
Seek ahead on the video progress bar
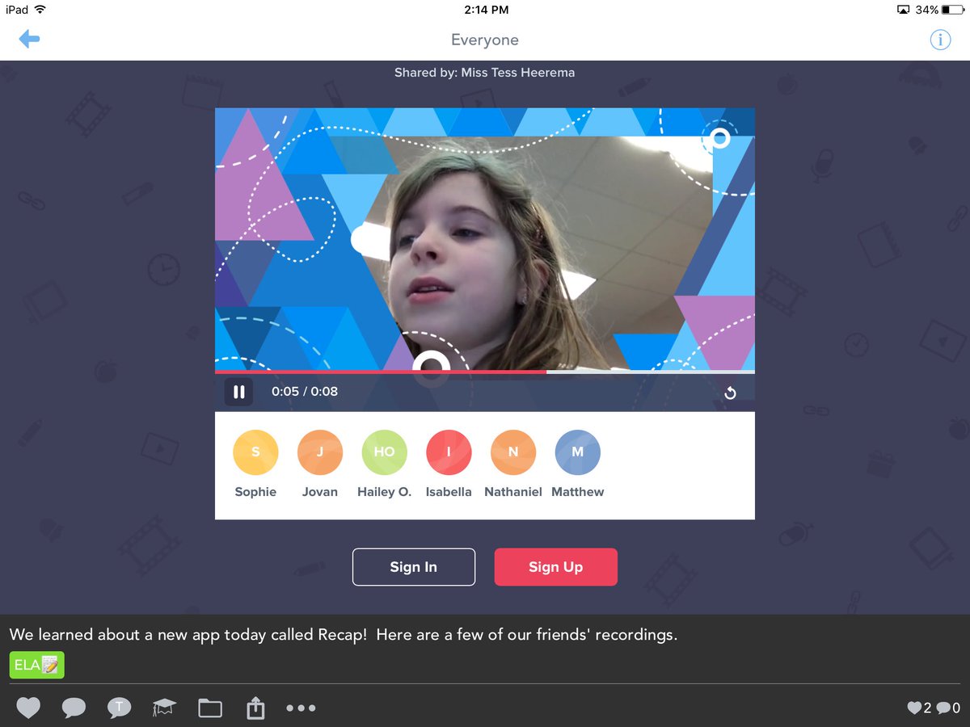(x=647, y=372)
